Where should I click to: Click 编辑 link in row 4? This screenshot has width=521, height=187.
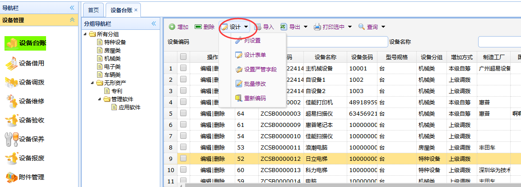206,102
